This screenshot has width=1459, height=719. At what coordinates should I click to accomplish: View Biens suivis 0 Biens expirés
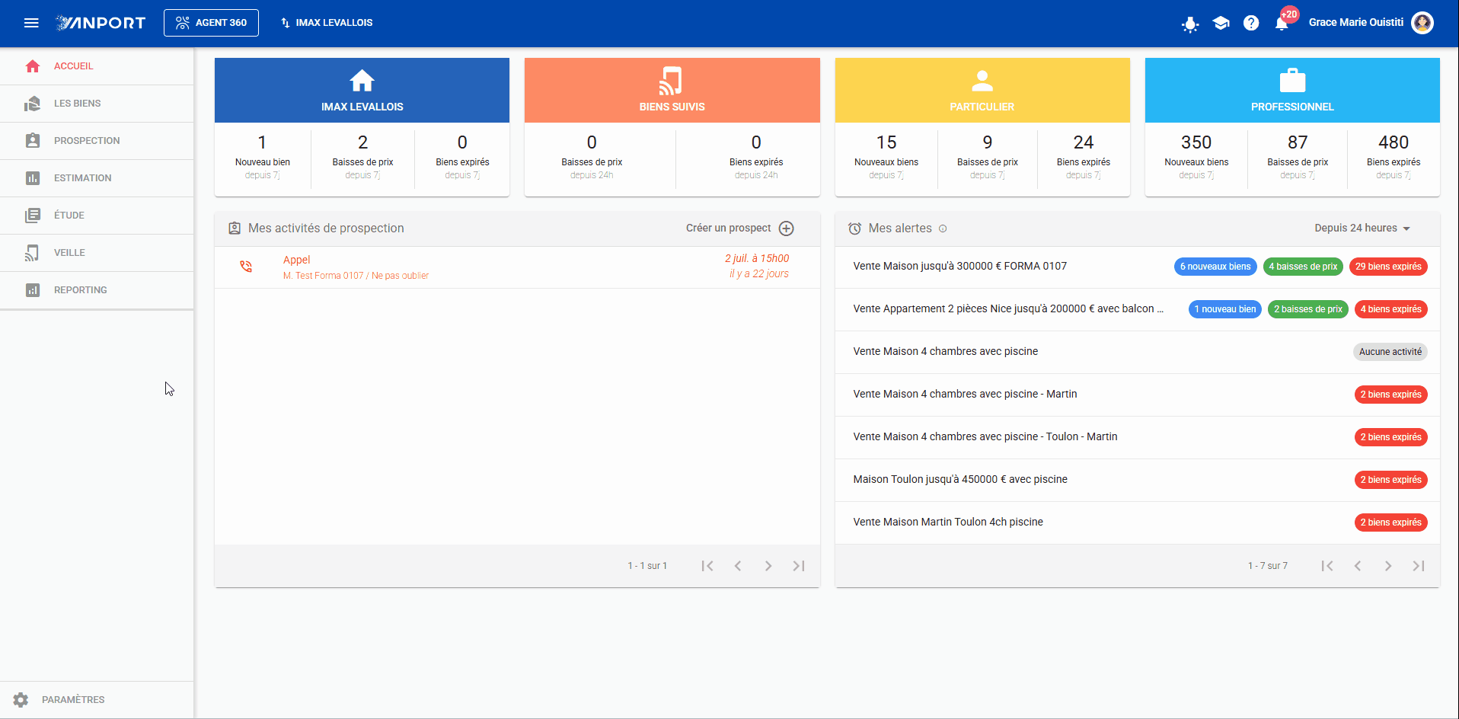click(x=756, y=158)
